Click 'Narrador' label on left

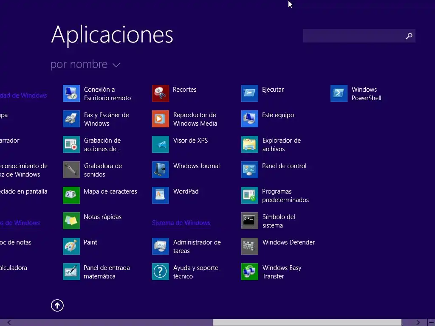click(x=9, y=141)
